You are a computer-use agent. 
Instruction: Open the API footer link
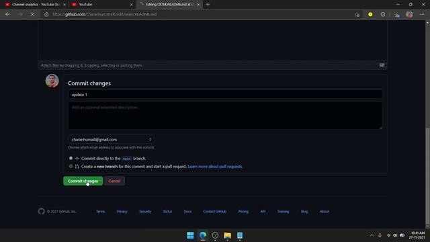[x=263, y=211]
